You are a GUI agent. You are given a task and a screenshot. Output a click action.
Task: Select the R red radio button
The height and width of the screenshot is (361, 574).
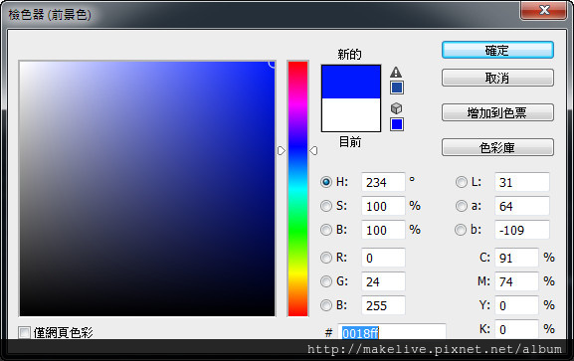tap(326, 258)
